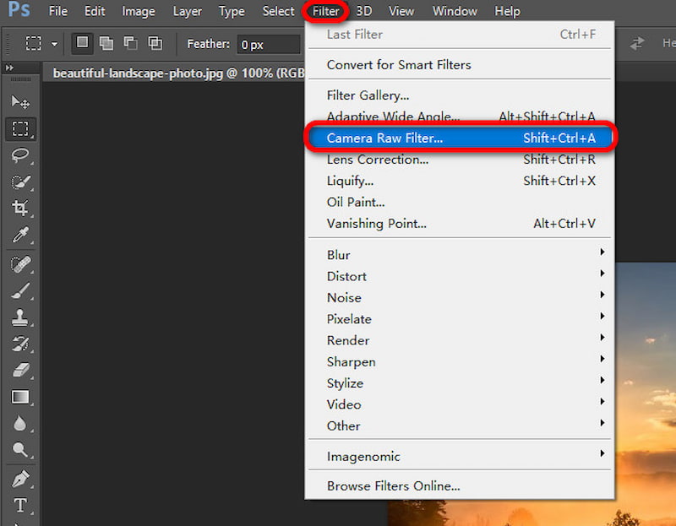Select the Brush tool
Image resolution: width=676 pixels, height=526 pixels.
click(x=20, y=289)
